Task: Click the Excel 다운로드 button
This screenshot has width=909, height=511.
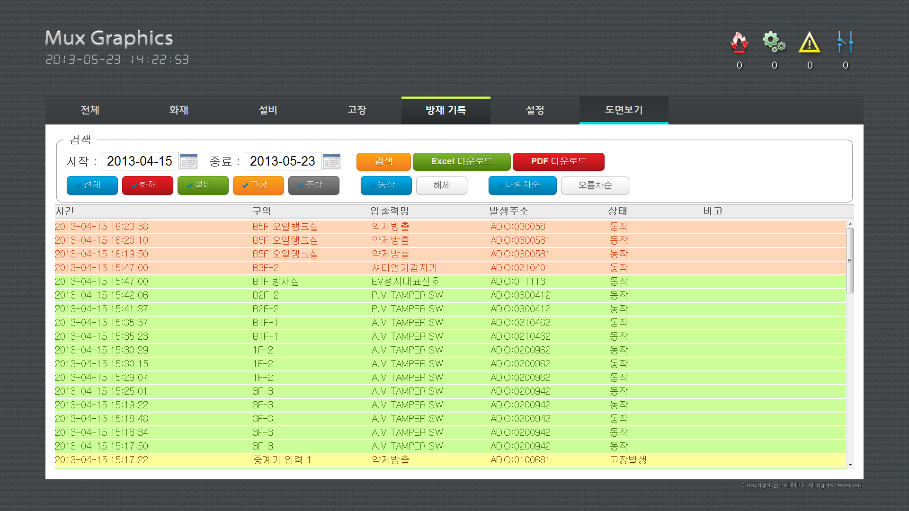Action: coord(462,161)
